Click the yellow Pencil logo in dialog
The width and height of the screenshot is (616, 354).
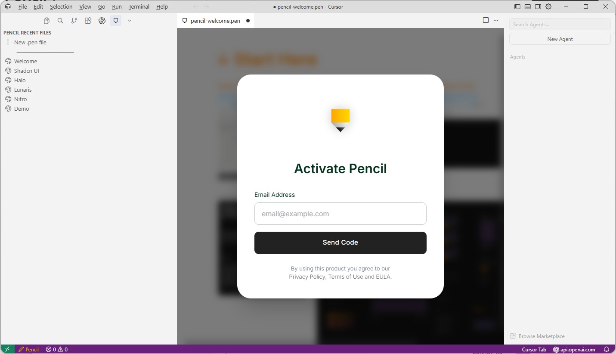(341, 120)
